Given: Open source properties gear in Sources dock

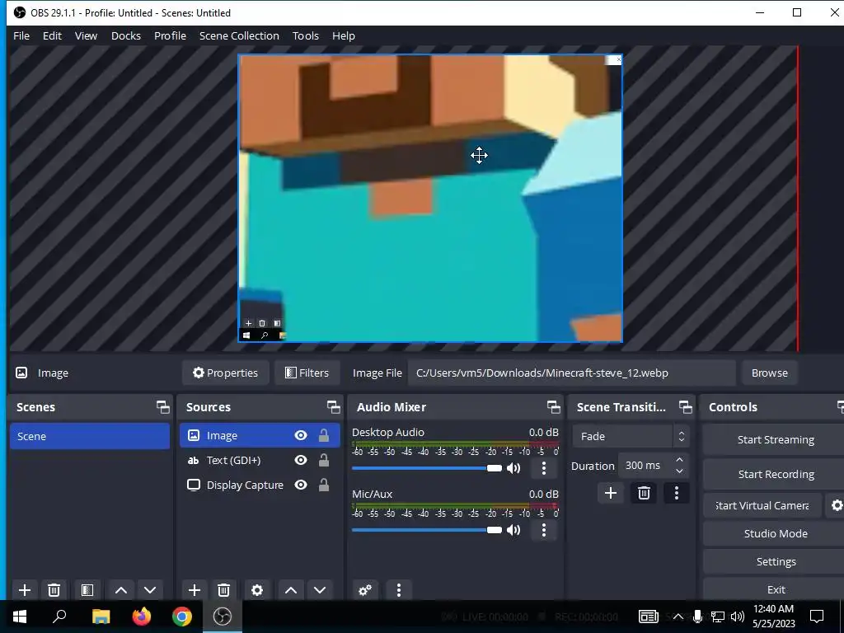Looking at the screenshot, I should (257, 590).
